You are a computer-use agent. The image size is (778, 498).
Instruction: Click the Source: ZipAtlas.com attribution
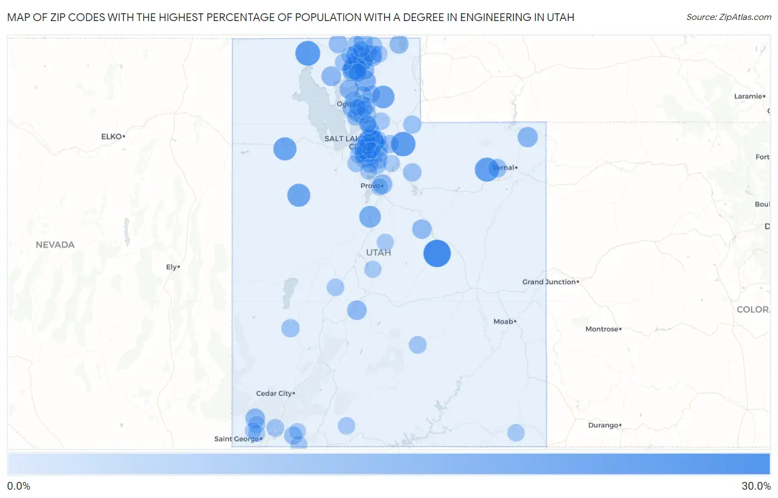click(729, 17)
